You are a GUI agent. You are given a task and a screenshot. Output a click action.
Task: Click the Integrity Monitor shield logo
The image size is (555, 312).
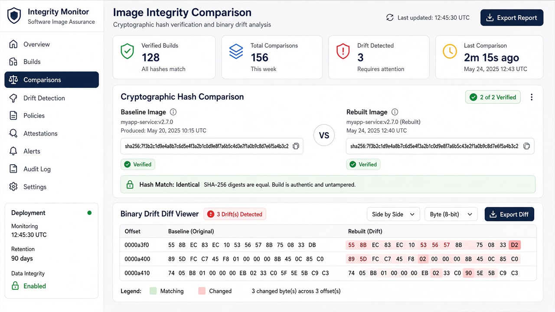[14, 16]
